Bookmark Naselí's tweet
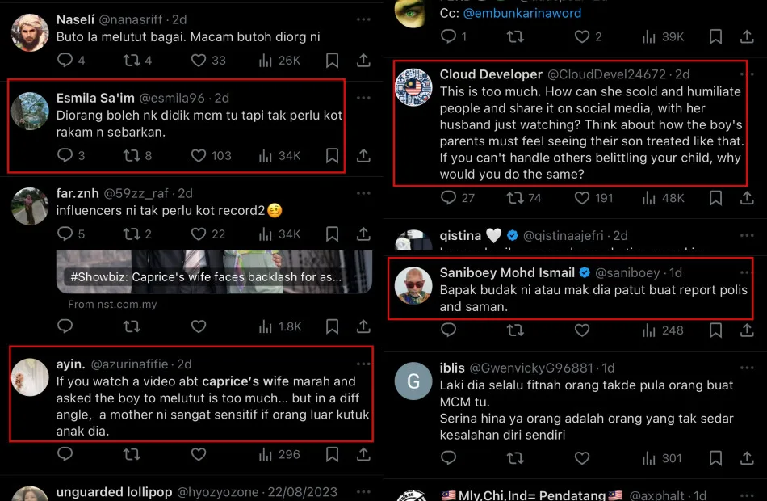Image resolution: width=767 pixels, height=501 pixels. [x=332, y=61]
